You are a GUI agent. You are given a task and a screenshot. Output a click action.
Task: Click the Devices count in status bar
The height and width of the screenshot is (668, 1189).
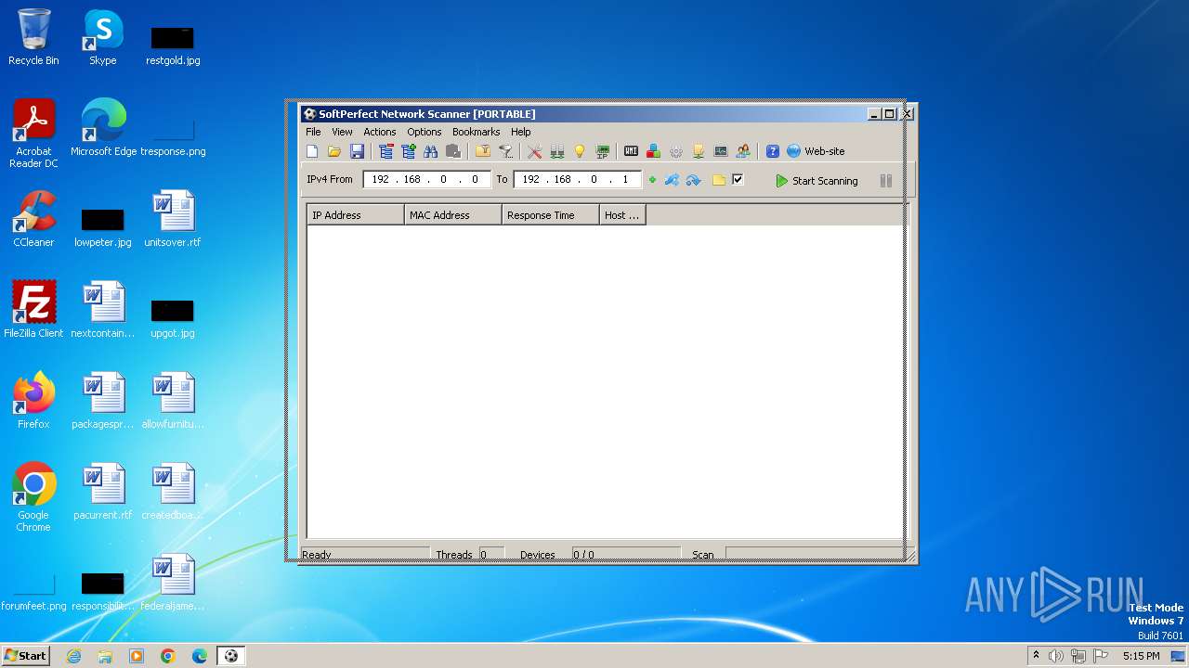pyautogui.click(x=582, y=555)
